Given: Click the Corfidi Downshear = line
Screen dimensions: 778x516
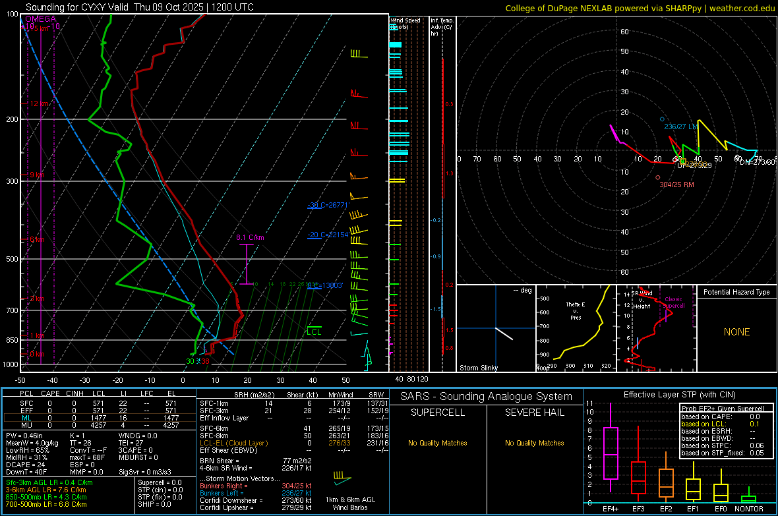Looking at the screenshot, I should [x=256, y=500].
